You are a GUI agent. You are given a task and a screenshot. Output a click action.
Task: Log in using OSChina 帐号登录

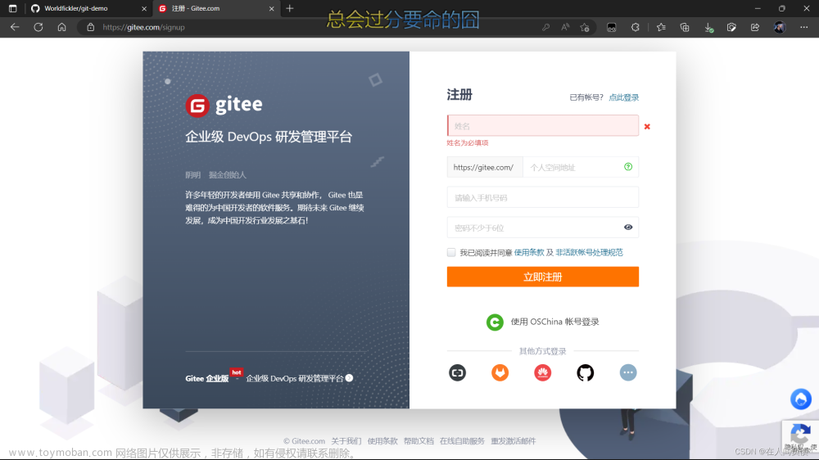(x=554, y=322)
